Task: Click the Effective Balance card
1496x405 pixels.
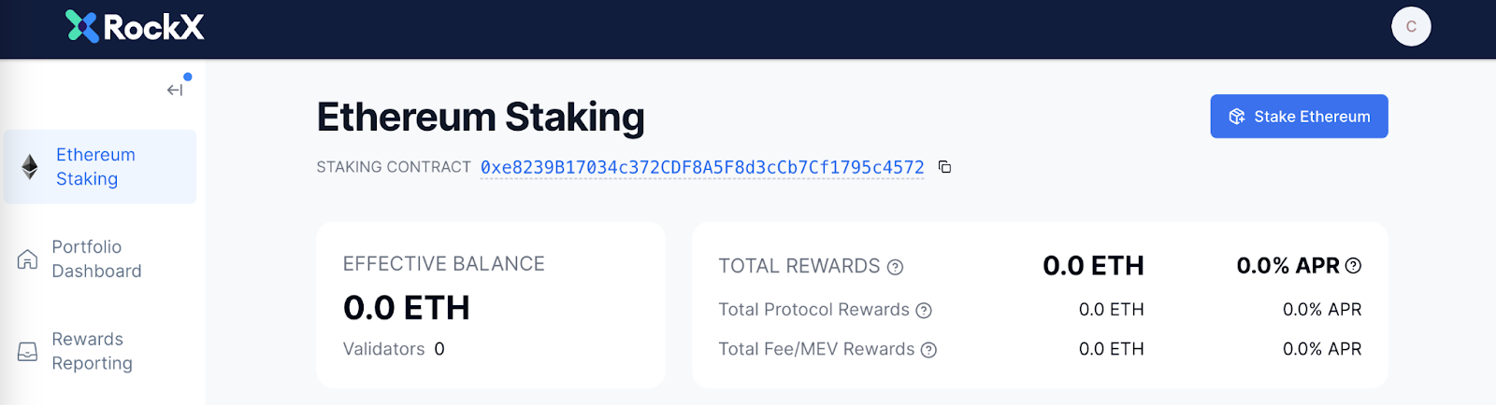Action: 491,304
